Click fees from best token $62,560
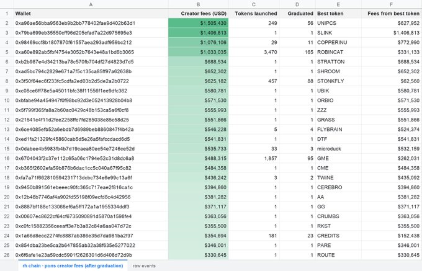 point(392,81)
